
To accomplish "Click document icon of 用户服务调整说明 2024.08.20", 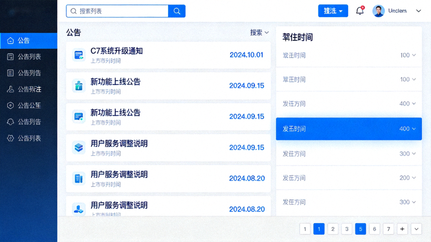I will click(x=79, y=179).
